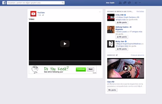Open the YouTube page name link
Image resolution: width=162 pixels, height=104 pixels.
click(41, 13)
